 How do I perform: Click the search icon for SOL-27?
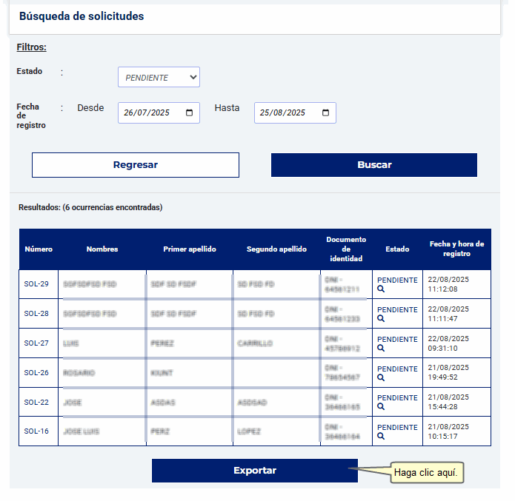coord(381,349)
